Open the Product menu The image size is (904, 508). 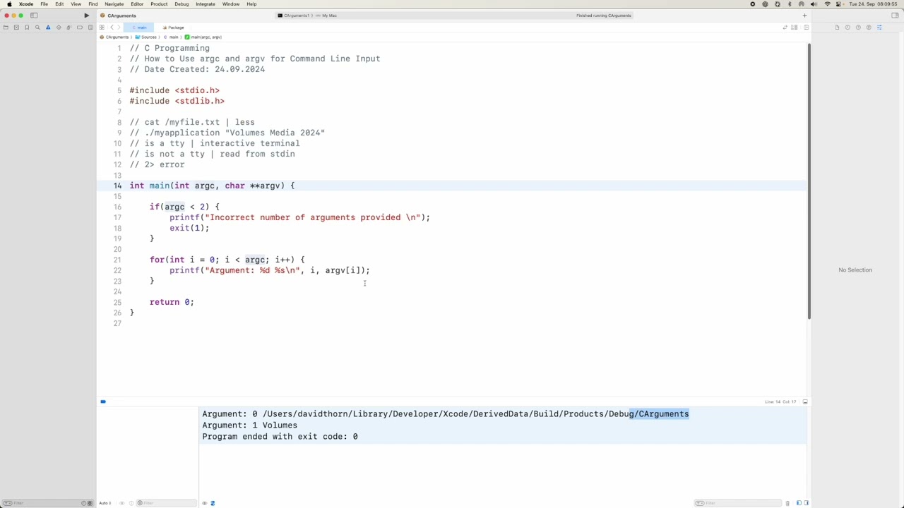(x=159, y=4)
